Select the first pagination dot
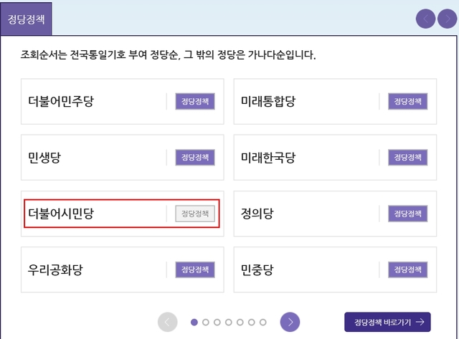The height and width of the screenshot is (339, 459). 194,322
